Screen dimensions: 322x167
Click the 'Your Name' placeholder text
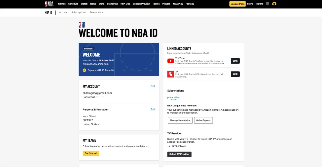[89, 116]
